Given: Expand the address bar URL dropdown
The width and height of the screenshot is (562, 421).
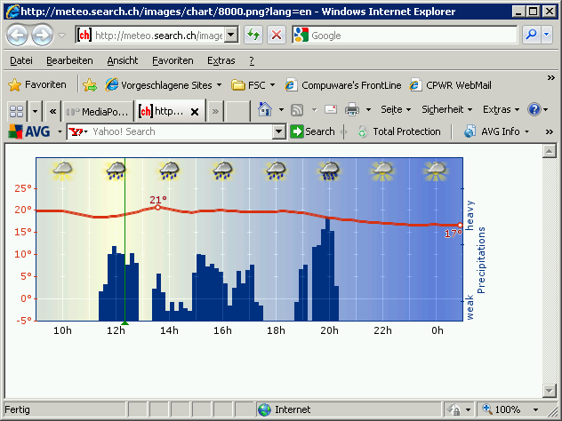Looking at the screenshot, I should point(231,36).
